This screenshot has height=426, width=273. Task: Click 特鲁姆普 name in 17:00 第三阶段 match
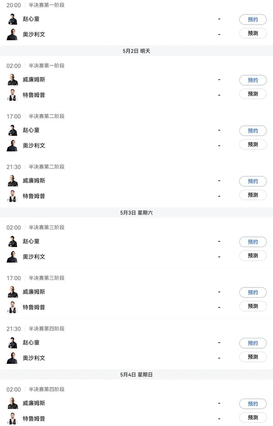tap(34, 307)
